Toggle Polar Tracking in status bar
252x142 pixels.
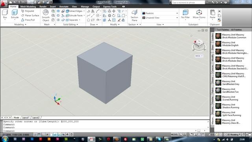tap(47, 135)
